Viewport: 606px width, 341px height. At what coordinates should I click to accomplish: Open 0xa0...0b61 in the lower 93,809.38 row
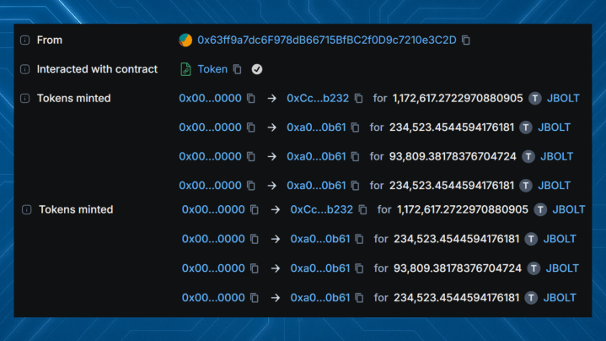[x=320, y=268]
